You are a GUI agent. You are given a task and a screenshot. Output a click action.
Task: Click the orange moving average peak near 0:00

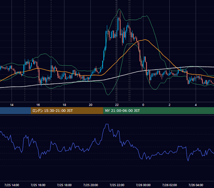pos(145,40)
